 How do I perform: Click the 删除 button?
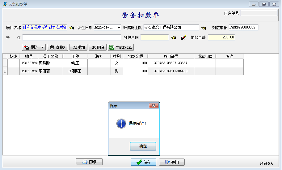point(97,47)
